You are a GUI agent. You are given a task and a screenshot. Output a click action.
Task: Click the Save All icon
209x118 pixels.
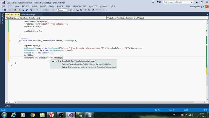pos(27,10)
